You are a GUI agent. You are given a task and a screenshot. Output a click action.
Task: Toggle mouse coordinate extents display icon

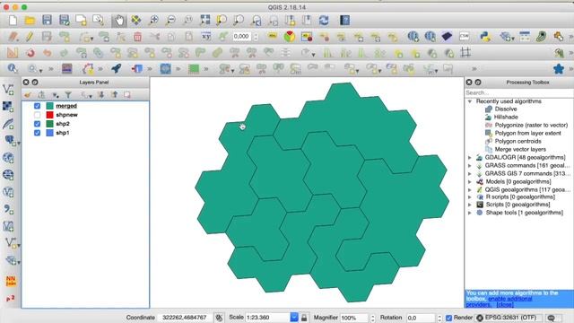pyautogui.click(x=219, y=318)
